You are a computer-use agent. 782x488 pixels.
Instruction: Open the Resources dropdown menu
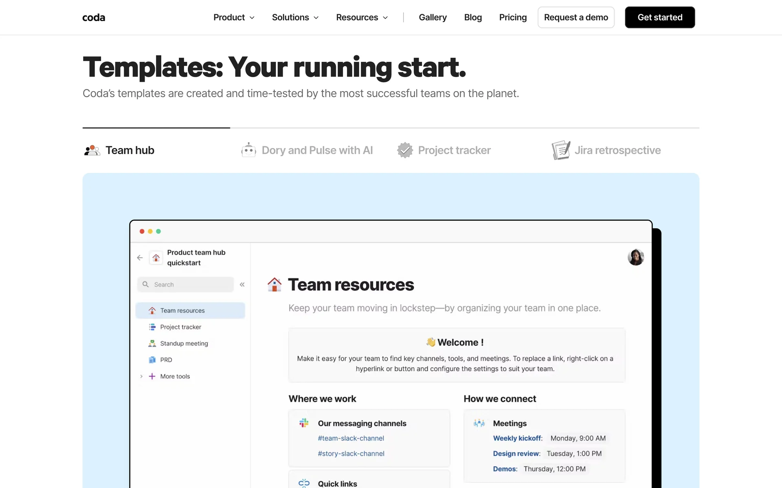[x=362, y=17]
